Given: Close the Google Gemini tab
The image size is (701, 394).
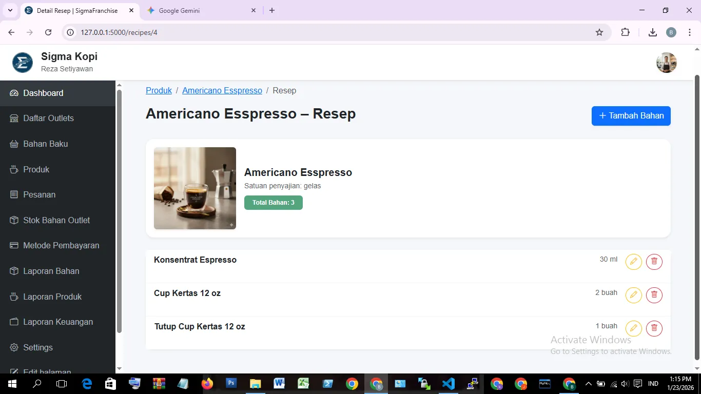Looking at the screenshot, I should pos(254,11).
